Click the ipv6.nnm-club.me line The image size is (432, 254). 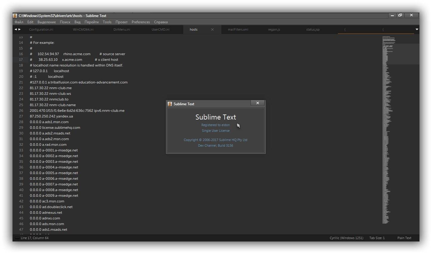(x=77, y=111)
